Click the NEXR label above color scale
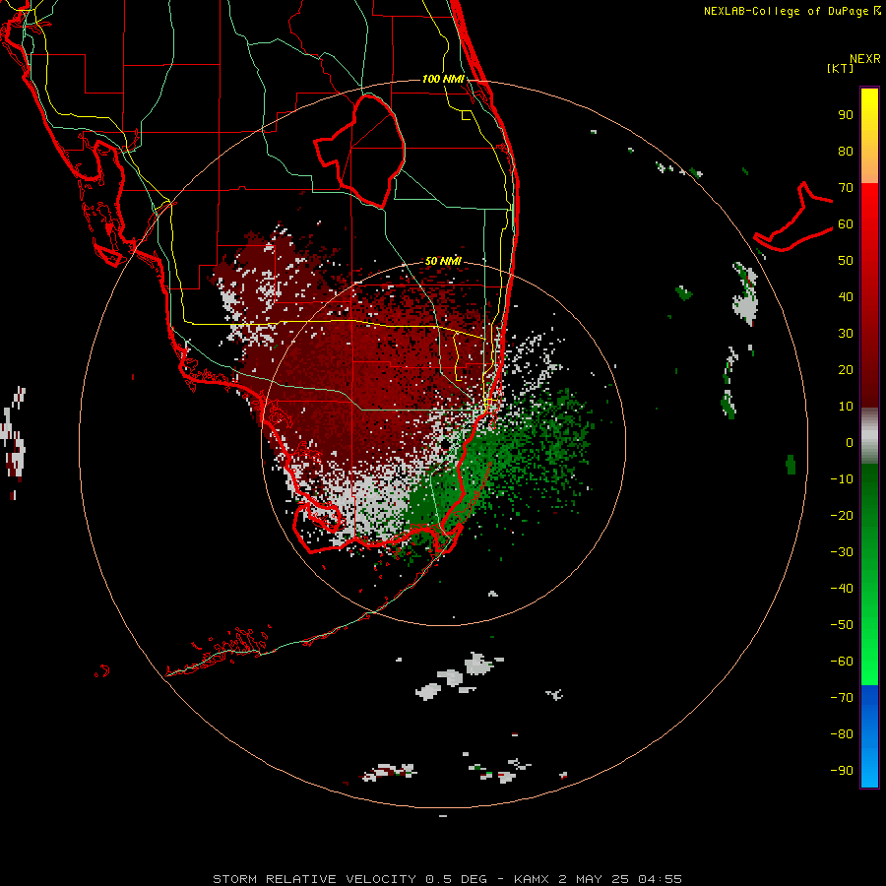Viewport: 886px width, 886px height. pyautogui.click(x=865, y=59)
